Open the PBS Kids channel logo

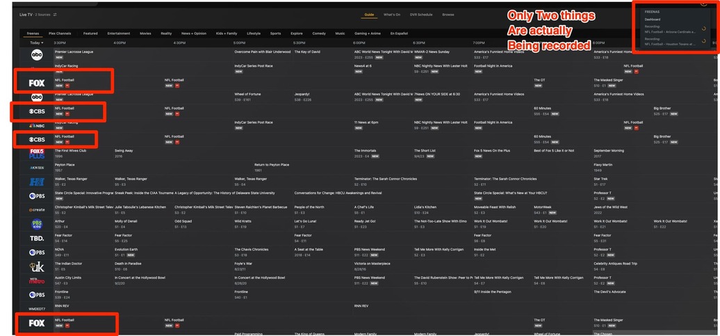point(37,224)
